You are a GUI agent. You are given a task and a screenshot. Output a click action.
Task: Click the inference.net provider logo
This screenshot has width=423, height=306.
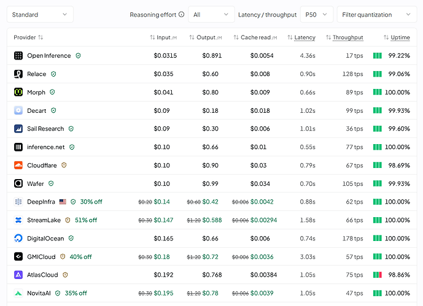(x=18, y=147)
